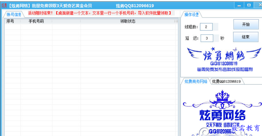Click the 线程数 label
This screenshot has width=262, height=136.
click(x=191, y=27)
